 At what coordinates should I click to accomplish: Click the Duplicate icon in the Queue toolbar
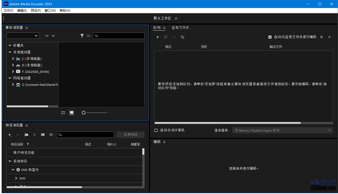pos(182,37)
